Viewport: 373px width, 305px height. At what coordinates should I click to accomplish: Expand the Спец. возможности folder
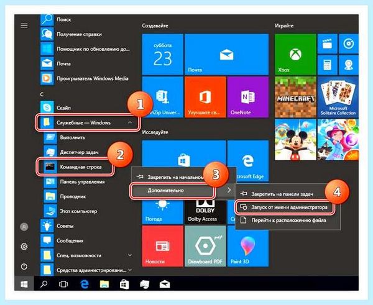(x=86, y=255)
